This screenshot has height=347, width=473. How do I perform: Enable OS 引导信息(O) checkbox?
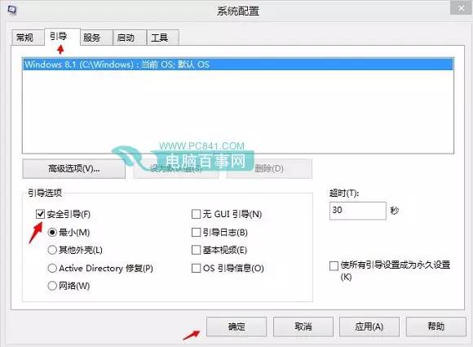point(196,268)
